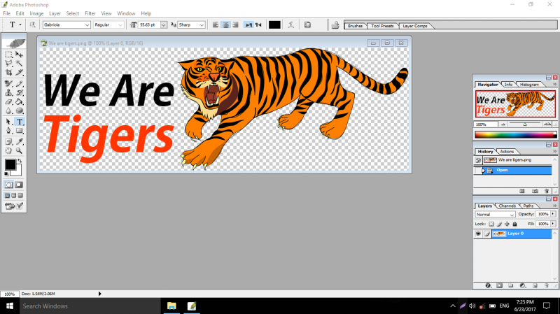Select the Paint Bucket tool
This screenshot has width=560, height=314.
click(20, 101)
